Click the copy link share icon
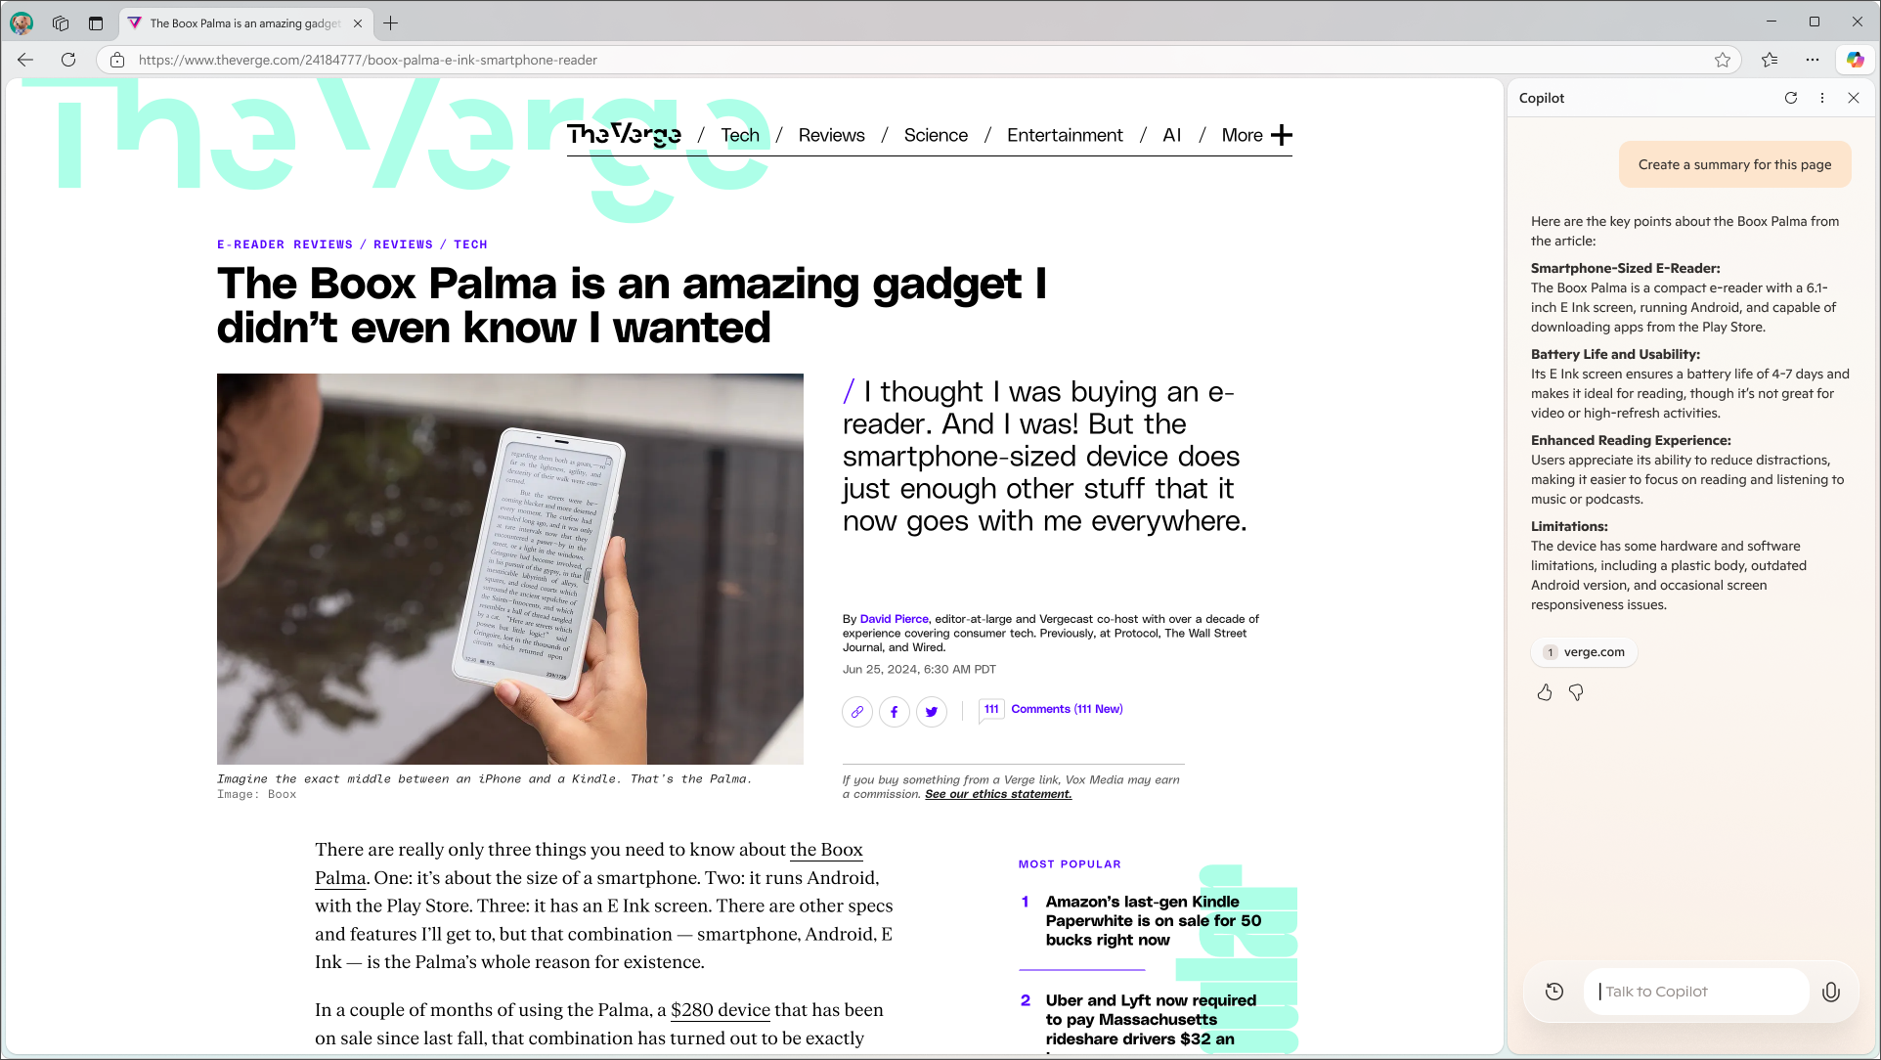 pyautogui.click(x=856, y=712)
